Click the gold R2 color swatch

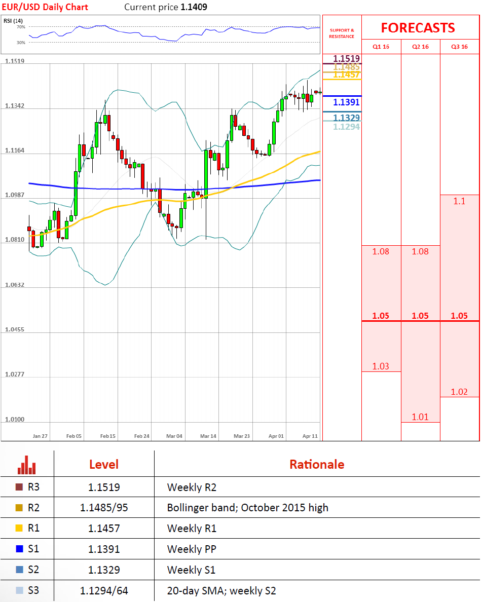(19, 508)
